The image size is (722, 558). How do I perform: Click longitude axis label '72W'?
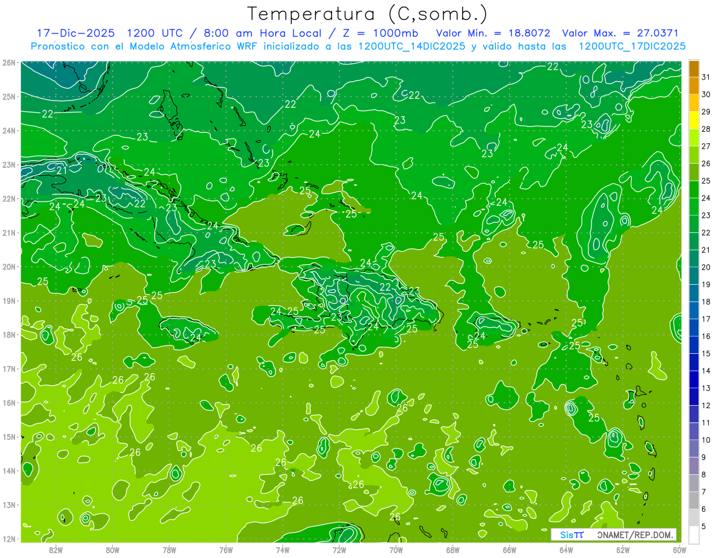pos(339,550)
